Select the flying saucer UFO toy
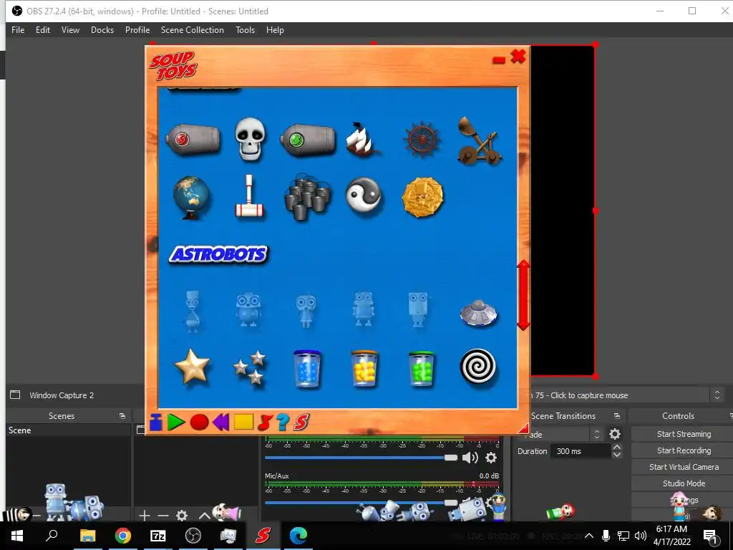Viewport: 733px width, 550px height. pos(478,312)
